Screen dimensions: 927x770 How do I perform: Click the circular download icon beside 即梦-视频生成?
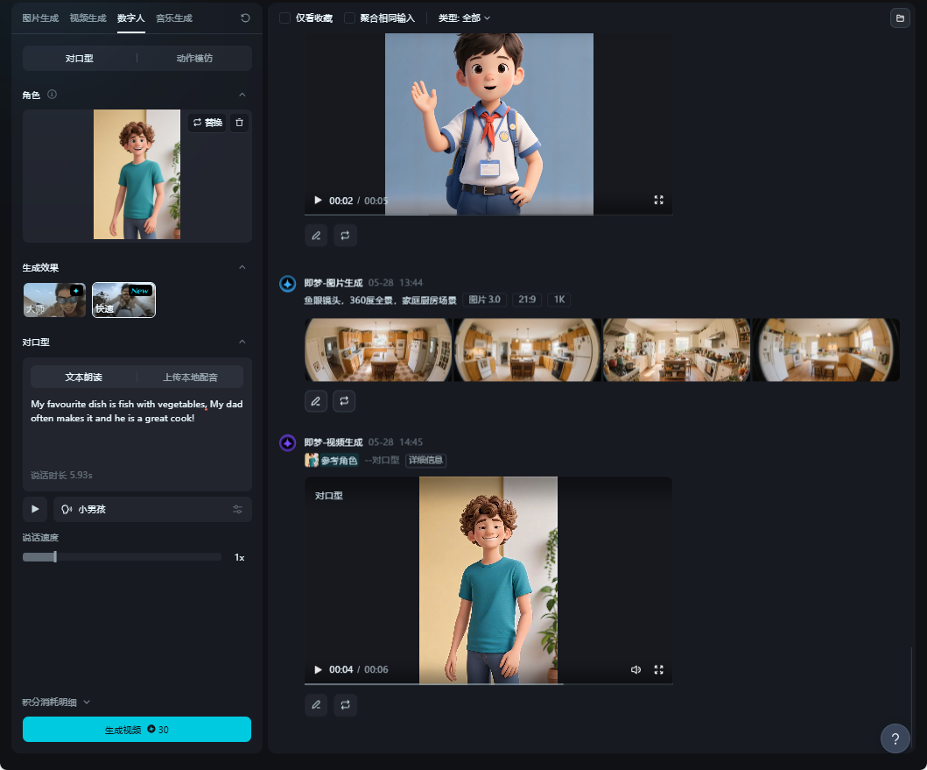pos(287,443)
